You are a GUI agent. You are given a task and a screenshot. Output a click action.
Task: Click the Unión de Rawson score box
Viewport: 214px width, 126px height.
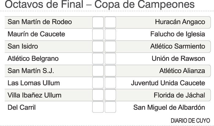click(x=110, y=58)
